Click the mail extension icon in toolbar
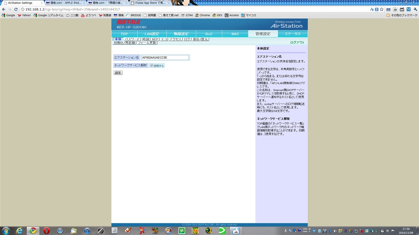The height and width of the screenshot is (235, 419). click(388, 9)
